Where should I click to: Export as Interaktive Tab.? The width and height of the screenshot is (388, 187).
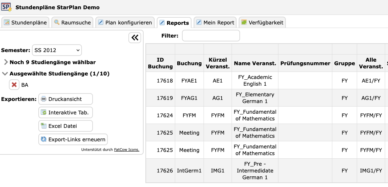click(x=65, y=112)
